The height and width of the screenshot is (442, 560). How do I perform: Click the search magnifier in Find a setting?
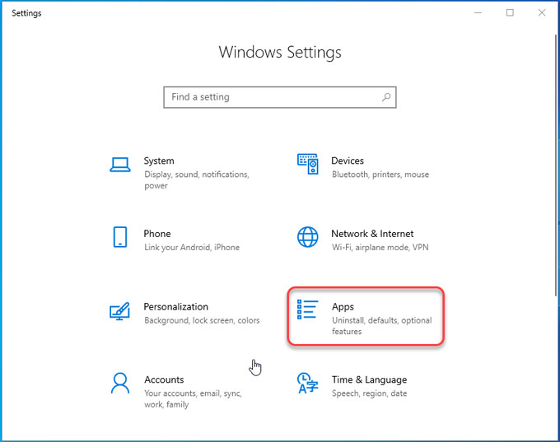point(386,97)
